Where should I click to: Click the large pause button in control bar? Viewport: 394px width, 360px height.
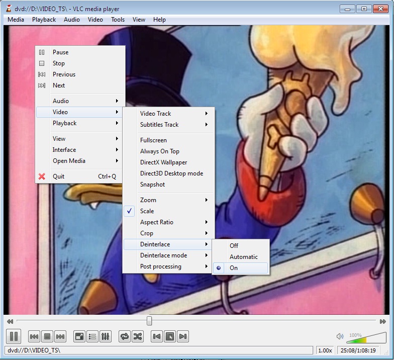tap(14, 336)
